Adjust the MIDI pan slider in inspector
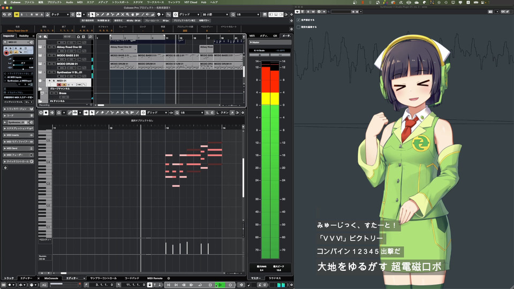Screen dimensions: 514x289 pyautogui.click(x=23, y=64)
